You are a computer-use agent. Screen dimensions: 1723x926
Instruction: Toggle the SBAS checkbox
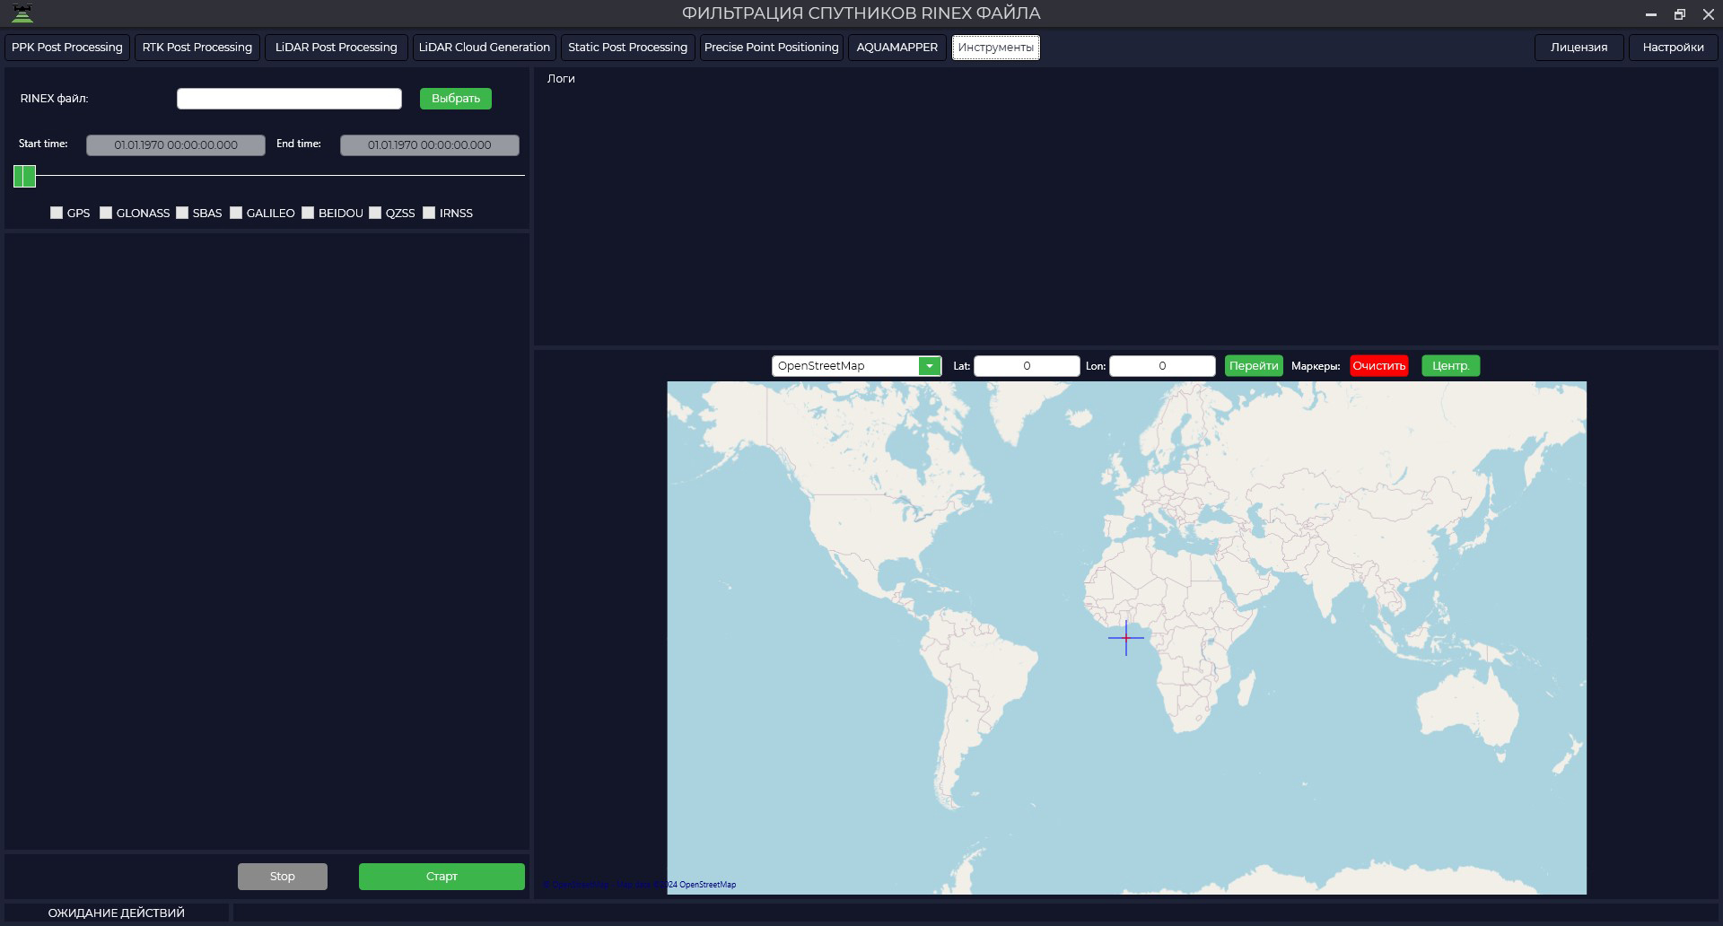click(182, 213)
